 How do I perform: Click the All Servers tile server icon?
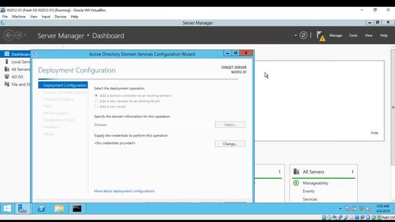click(296, 171)
